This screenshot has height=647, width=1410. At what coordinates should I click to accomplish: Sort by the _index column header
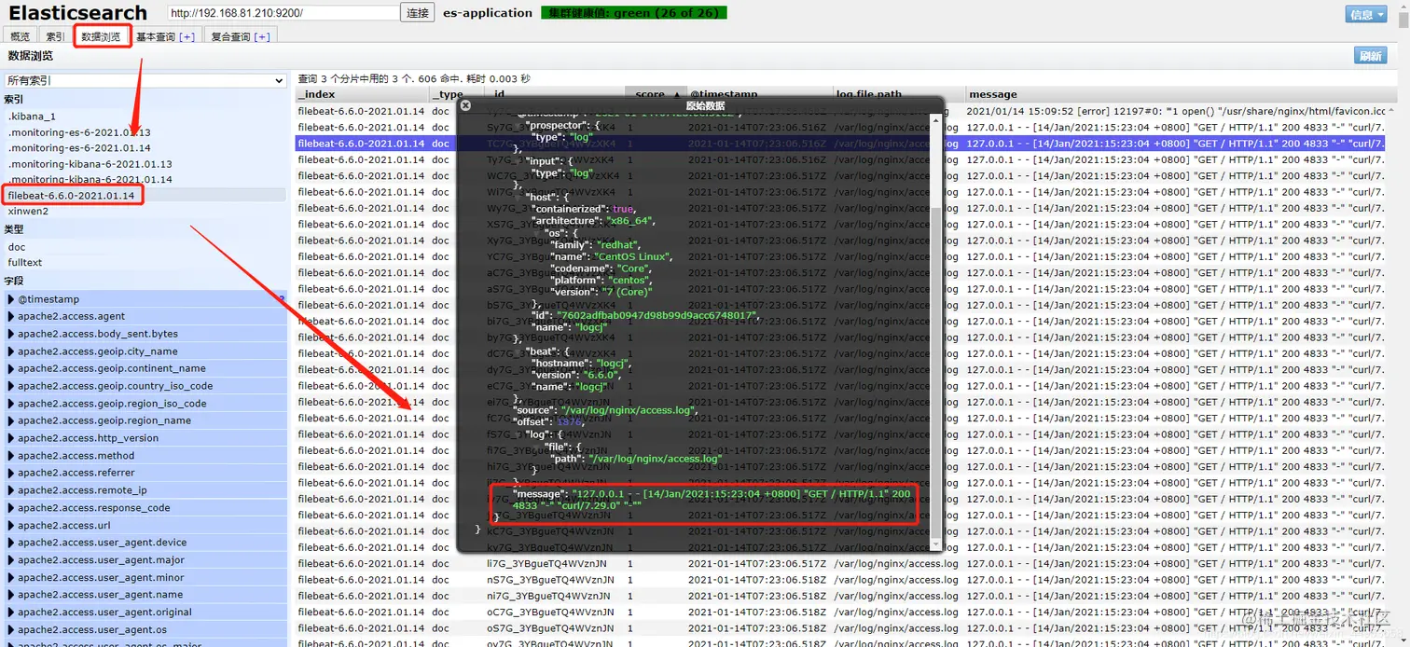tap(362, 94)
